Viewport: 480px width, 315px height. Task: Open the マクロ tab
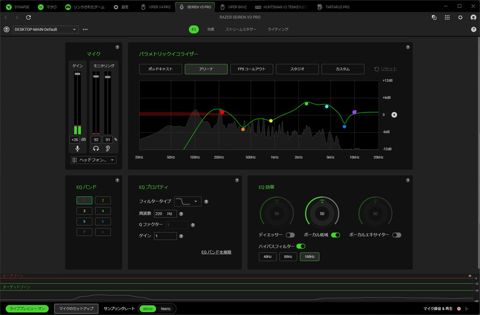pos(47,7)
